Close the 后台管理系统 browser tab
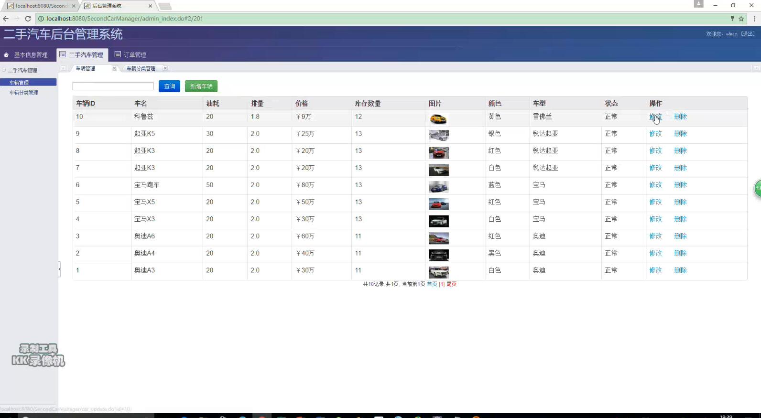The height and width of the screenshot is (418, 761). [150, 6]
